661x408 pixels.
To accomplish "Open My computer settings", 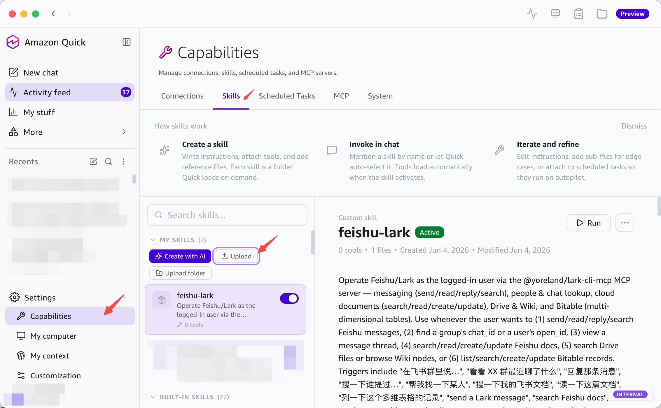I will pyautogui.click(x=69, y=336).
